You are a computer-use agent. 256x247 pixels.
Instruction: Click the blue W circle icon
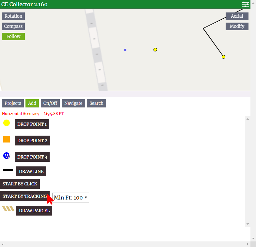pyautogui.click(x=7, y=156)
